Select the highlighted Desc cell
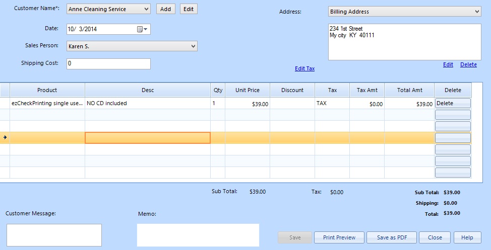 (147, 137)
